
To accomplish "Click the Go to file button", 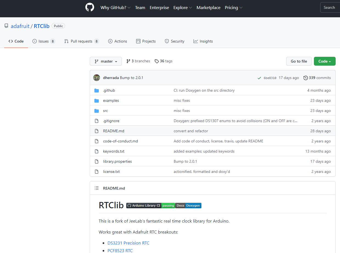I will (299, 61).
